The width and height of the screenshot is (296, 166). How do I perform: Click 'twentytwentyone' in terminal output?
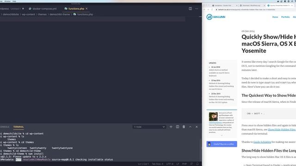62,148
